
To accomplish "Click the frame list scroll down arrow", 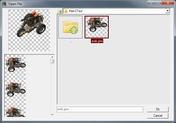I will tap(52, 115).
